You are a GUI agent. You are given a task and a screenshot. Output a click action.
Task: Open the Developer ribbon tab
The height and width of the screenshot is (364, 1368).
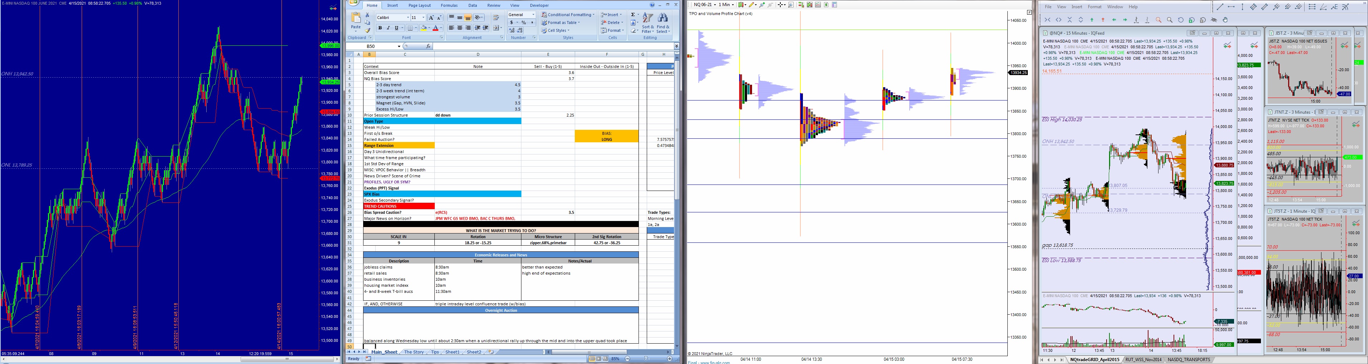[x=540, y=5]
